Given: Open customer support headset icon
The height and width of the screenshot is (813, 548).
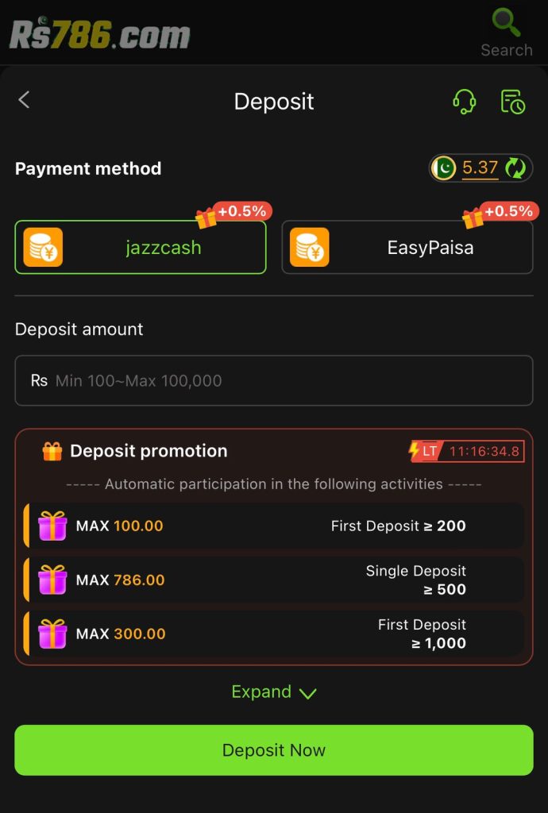Looking at the screenshot, I should click(x=464, y=102).
